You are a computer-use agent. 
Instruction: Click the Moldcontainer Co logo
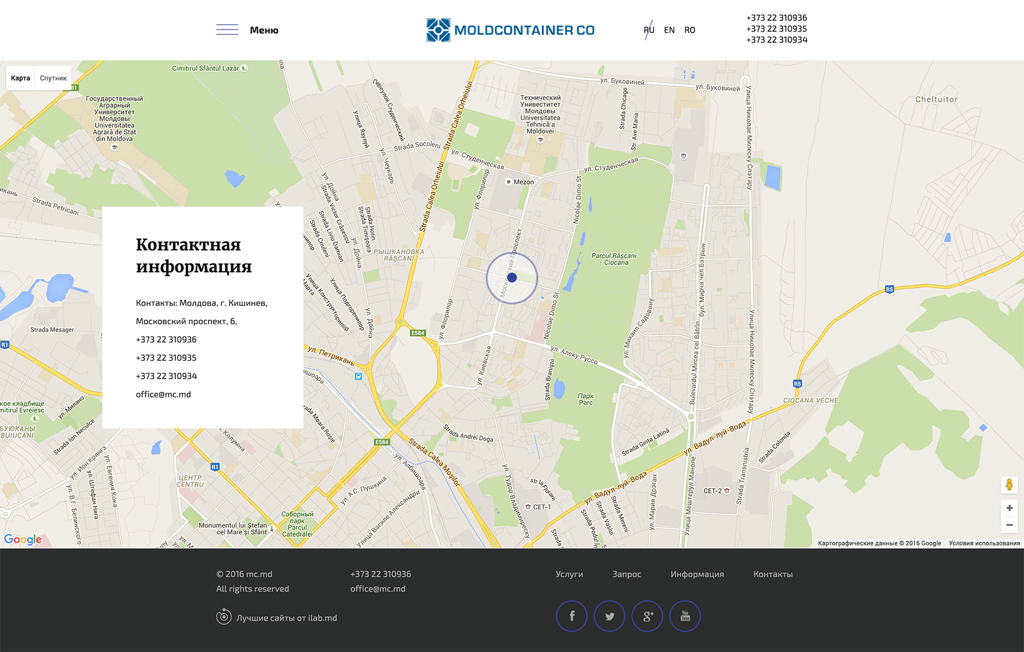coord(510,30)
